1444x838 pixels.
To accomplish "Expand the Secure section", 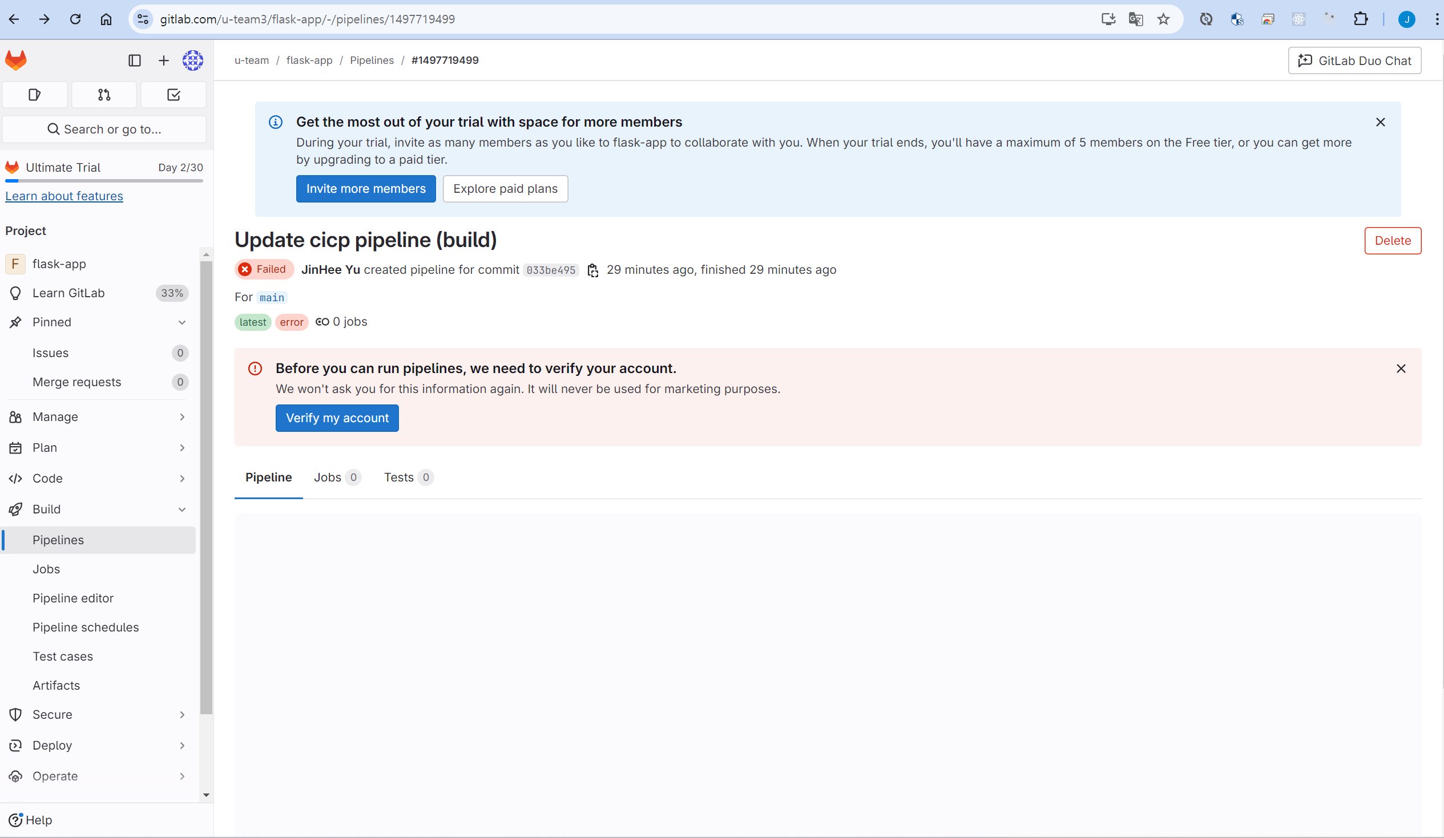I will [x=98, y=715].
